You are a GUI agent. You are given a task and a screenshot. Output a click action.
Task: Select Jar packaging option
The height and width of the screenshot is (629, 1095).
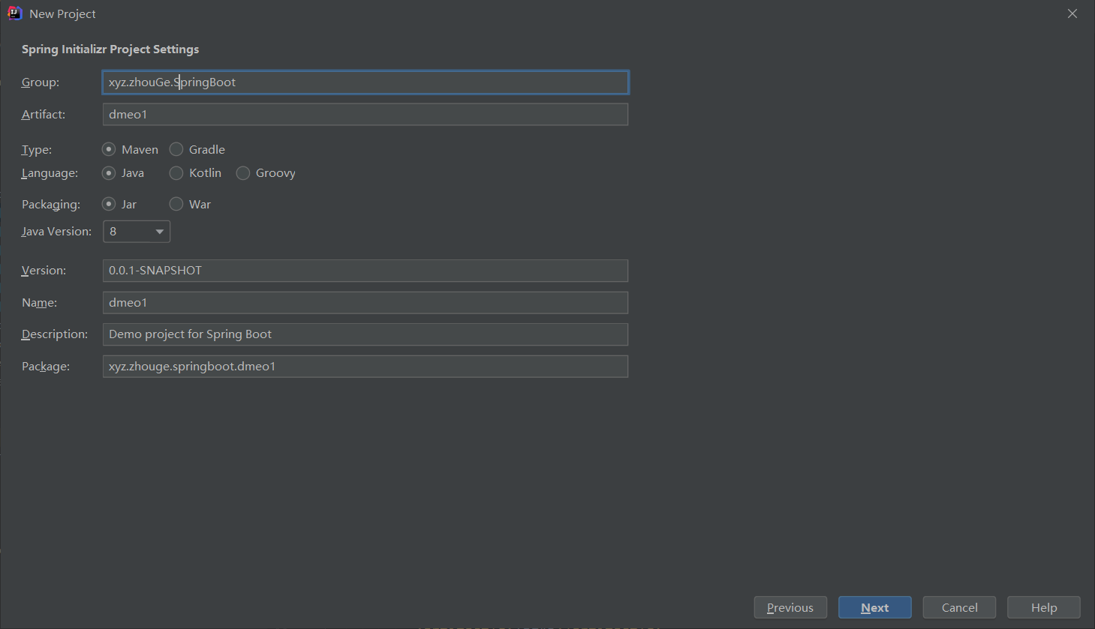tap(109, 204)
